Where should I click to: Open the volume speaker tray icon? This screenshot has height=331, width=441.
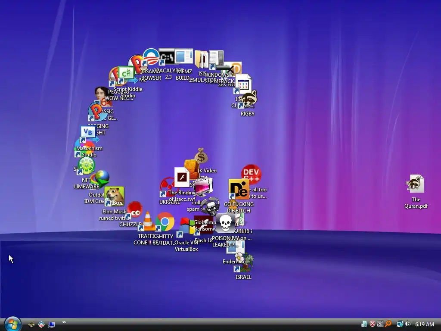pos(408,324)
